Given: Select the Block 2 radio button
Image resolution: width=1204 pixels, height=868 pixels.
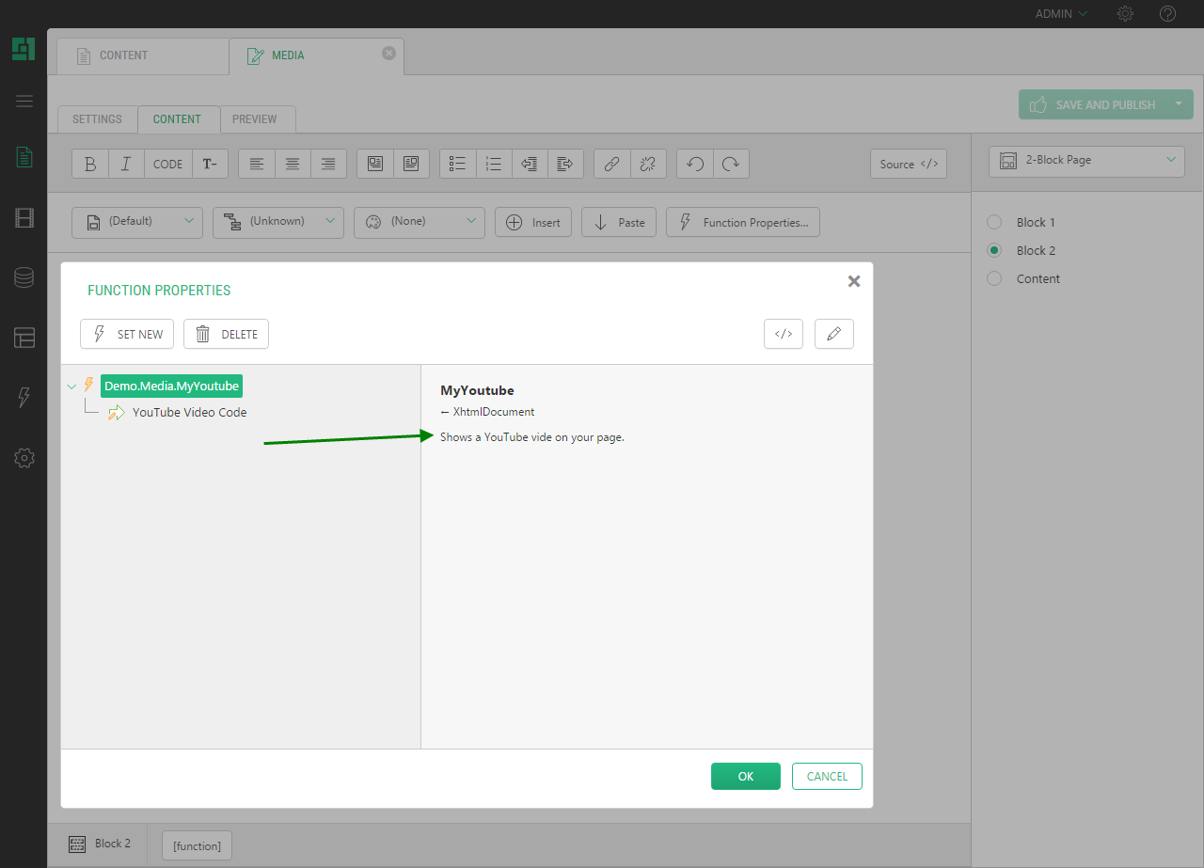Looking at the screenshot, I should 994,250.
